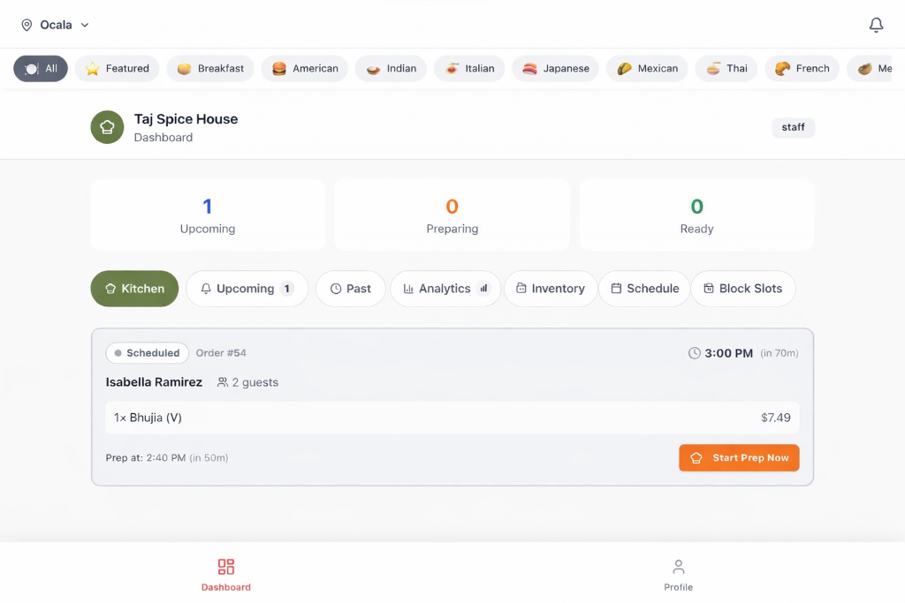Go to Dashboard in bottom navigation
Viewport: 905px width, 603px height.
225,574
